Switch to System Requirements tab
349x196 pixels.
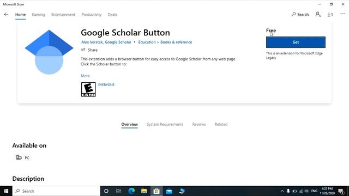click(165, 124)
